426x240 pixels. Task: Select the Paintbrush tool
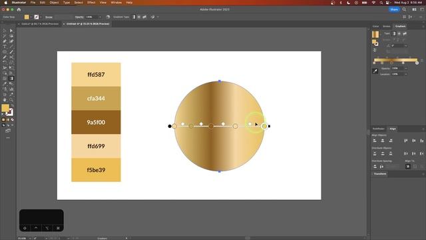[x=11, y=52]
